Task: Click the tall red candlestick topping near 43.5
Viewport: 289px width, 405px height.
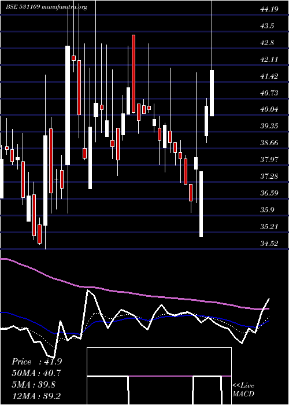Action: pos(134,74)
